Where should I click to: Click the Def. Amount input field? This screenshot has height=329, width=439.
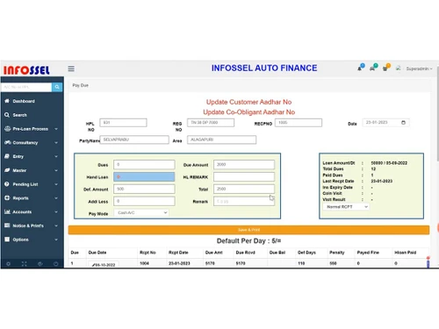coord(144,190)
